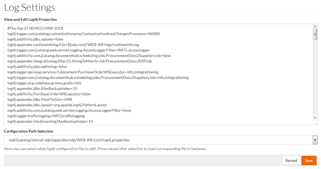Click the Configuration Path Selection label

tap(29, 131)
